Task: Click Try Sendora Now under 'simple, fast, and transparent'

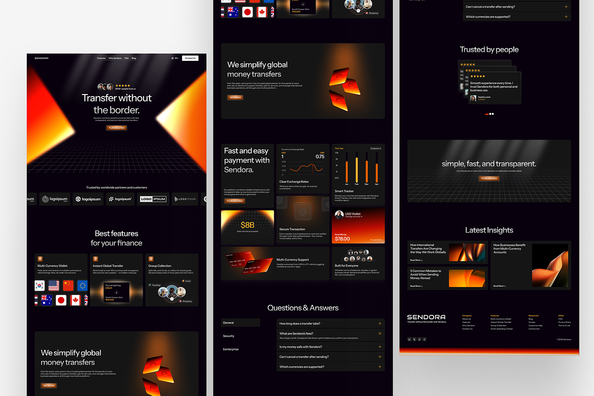Action: coord(489,178)
